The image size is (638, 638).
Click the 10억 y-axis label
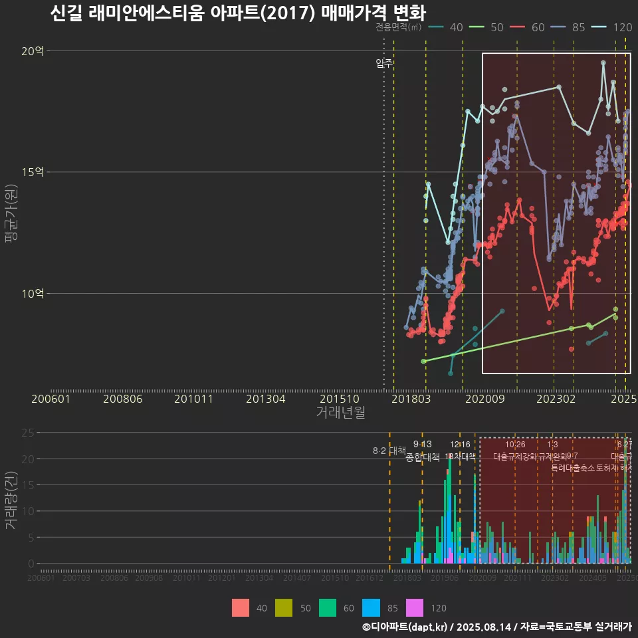(x=33, y=293)
